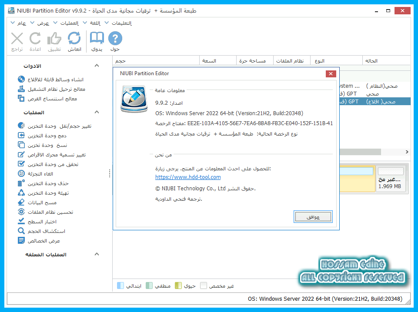Screen dimensions: 418x312
Task: Click the Active (حيوى) legend color swatch
Action: tap(178, 285)
